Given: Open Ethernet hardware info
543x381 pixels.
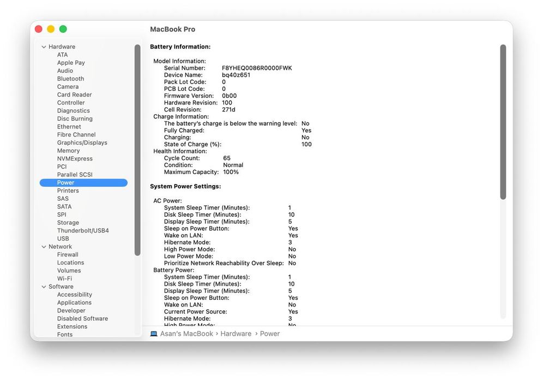Looking at the screenshot, I should pos(69,126).
